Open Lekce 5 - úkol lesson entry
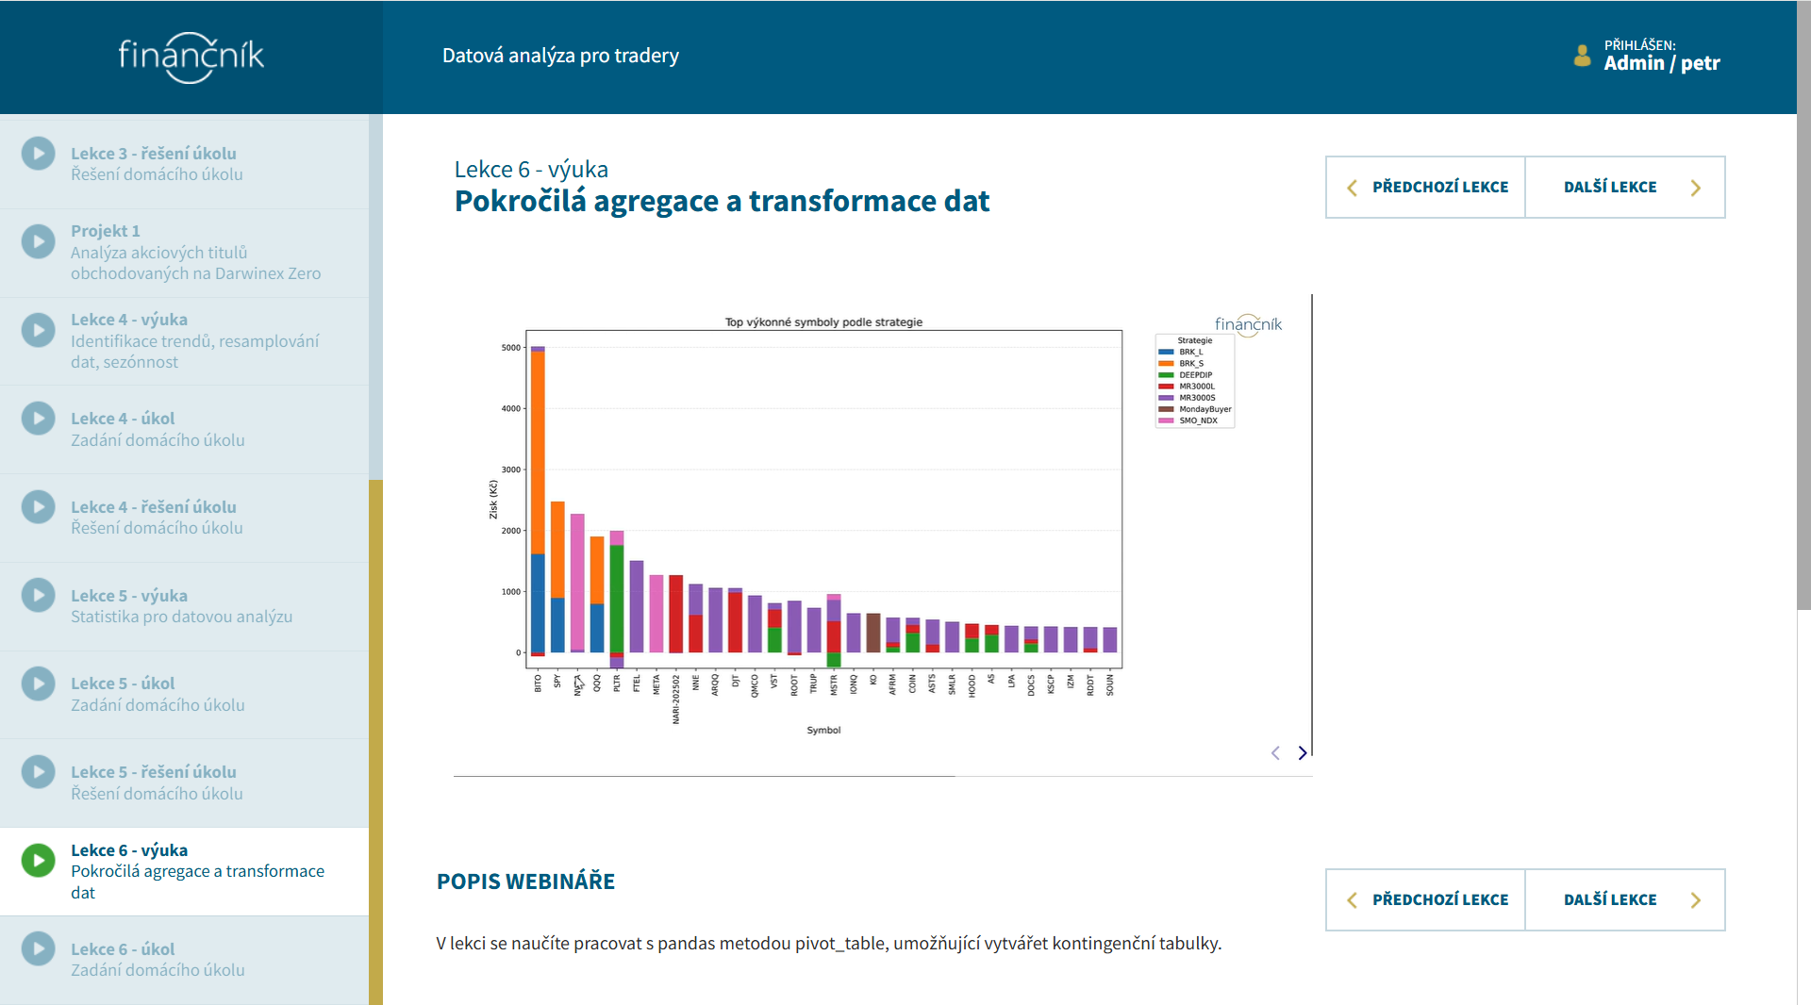 [x=184, y=694]
